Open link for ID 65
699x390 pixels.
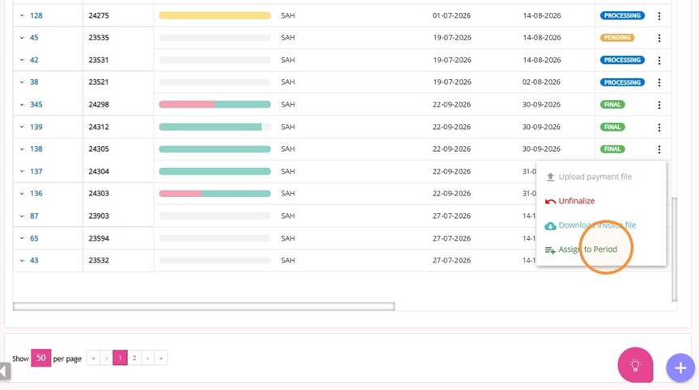tap(34, 238)
